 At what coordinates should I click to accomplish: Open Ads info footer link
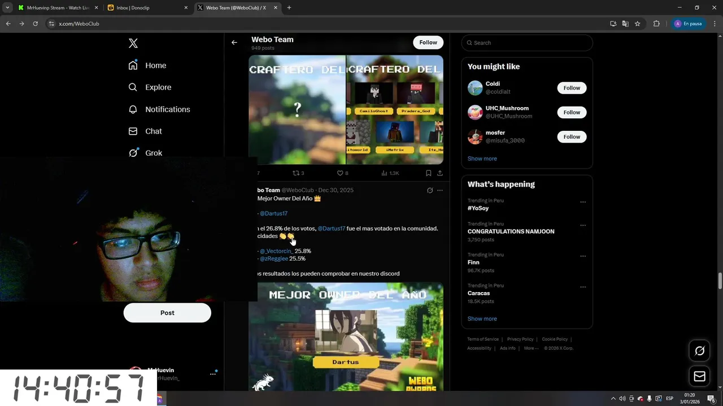point(508,348)
